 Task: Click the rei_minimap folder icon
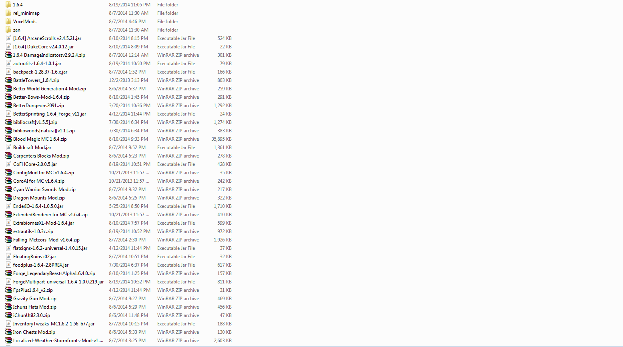click(x=8, y=13)
